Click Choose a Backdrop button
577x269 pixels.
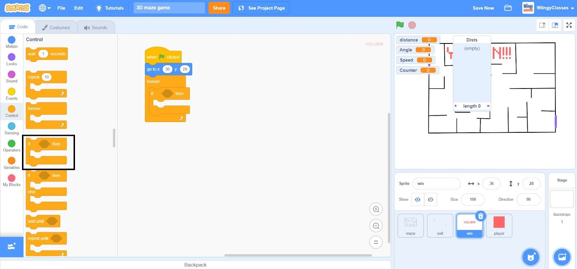pyautogui.click(x=562, y=257)
